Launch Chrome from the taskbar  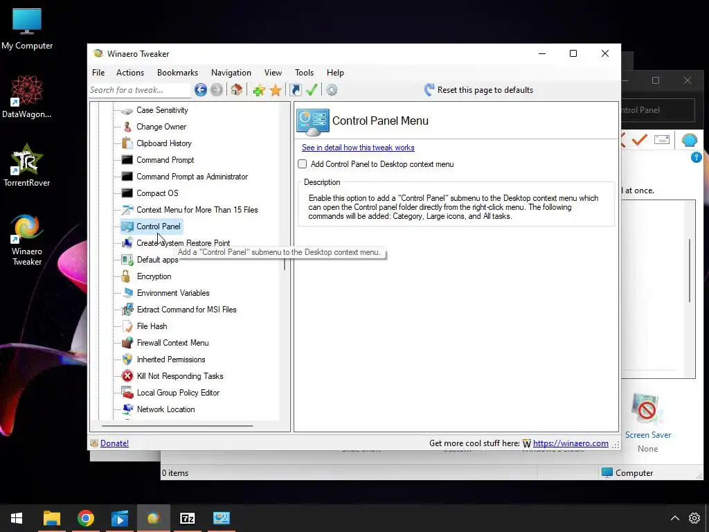(85, 518)
